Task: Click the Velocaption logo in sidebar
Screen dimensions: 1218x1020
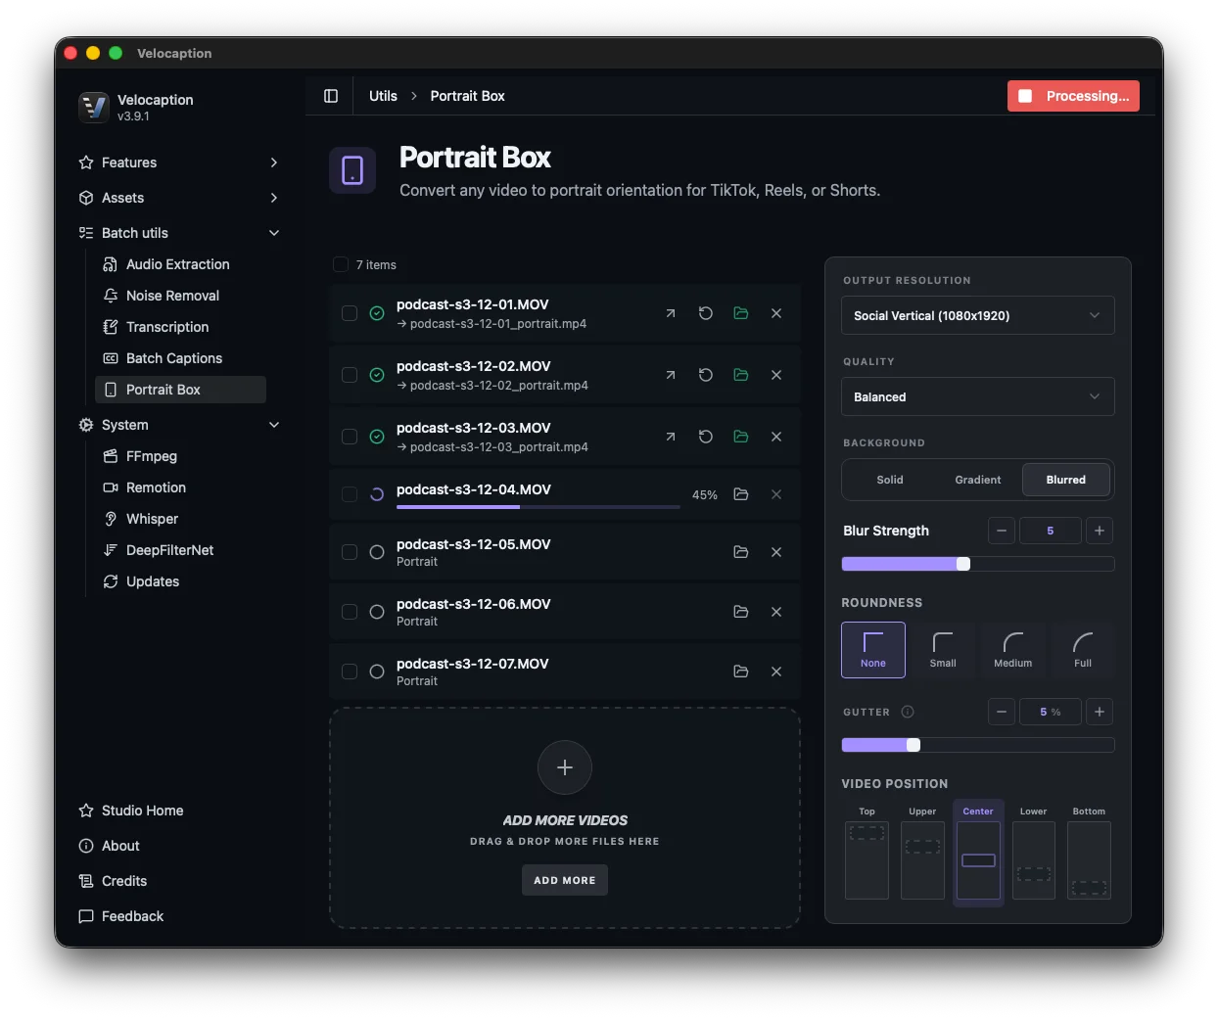Action: click(x=94, y=107)
